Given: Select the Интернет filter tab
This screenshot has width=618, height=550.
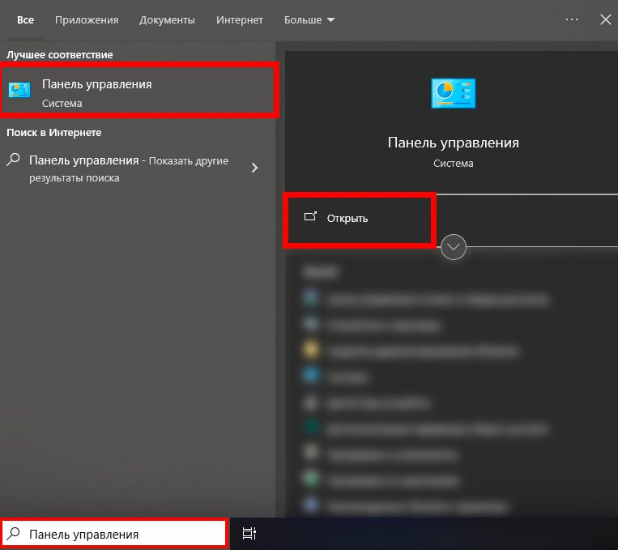Looking at the screenshot, I should coord(240,19).
